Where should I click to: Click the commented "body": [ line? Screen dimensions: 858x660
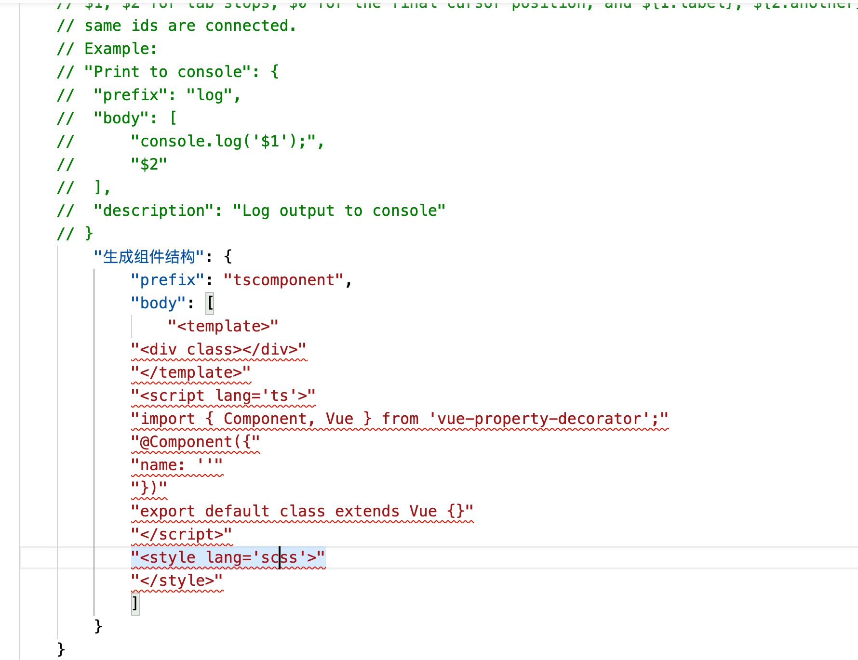coord(117,118)
